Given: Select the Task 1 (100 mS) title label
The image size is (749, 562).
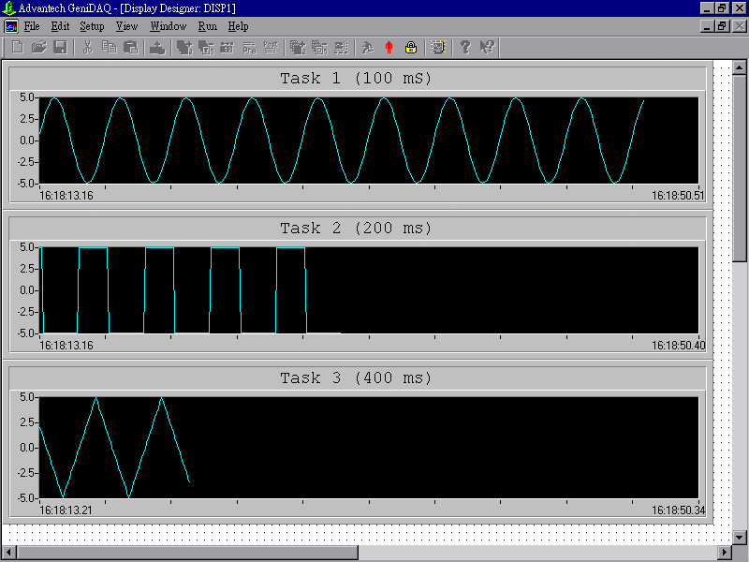Looking at the screenshot, I should coord(356,78).
